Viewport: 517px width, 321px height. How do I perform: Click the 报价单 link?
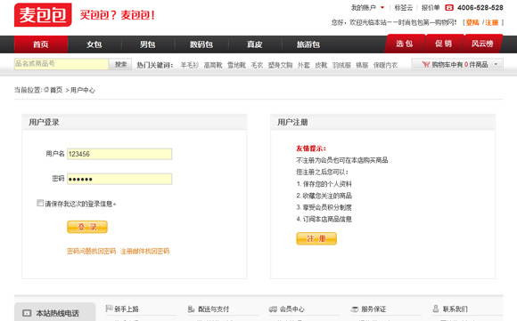tap(431, 7)
